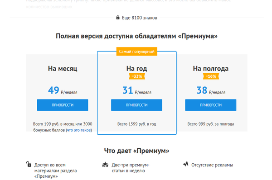
Task: Click the 'Самый популярный' badge
Action: coord(137,52)
